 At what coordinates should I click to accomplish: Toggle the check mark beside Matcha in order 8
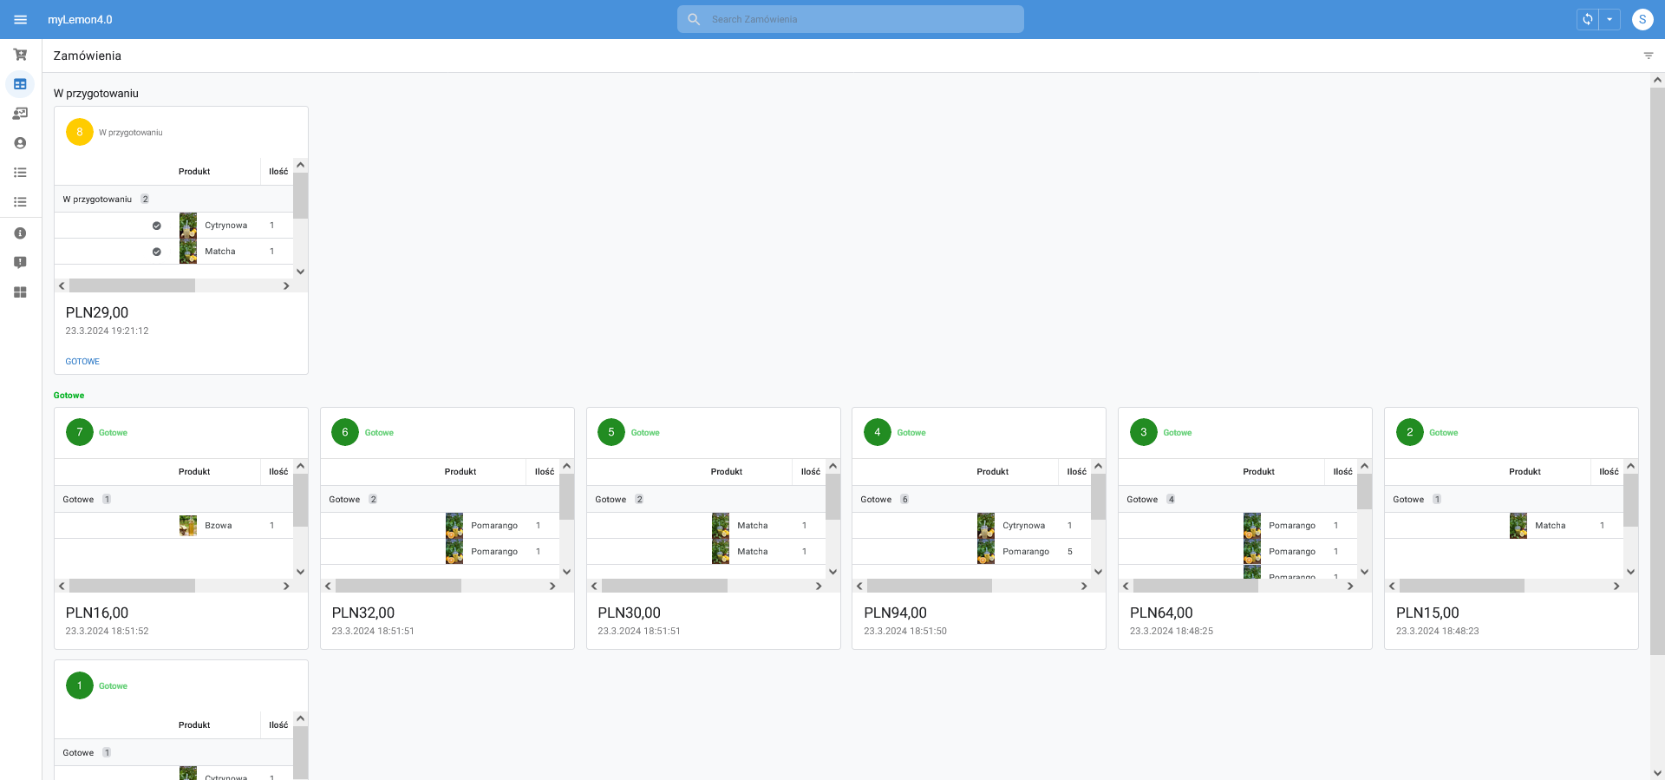[x=157, y=252]
